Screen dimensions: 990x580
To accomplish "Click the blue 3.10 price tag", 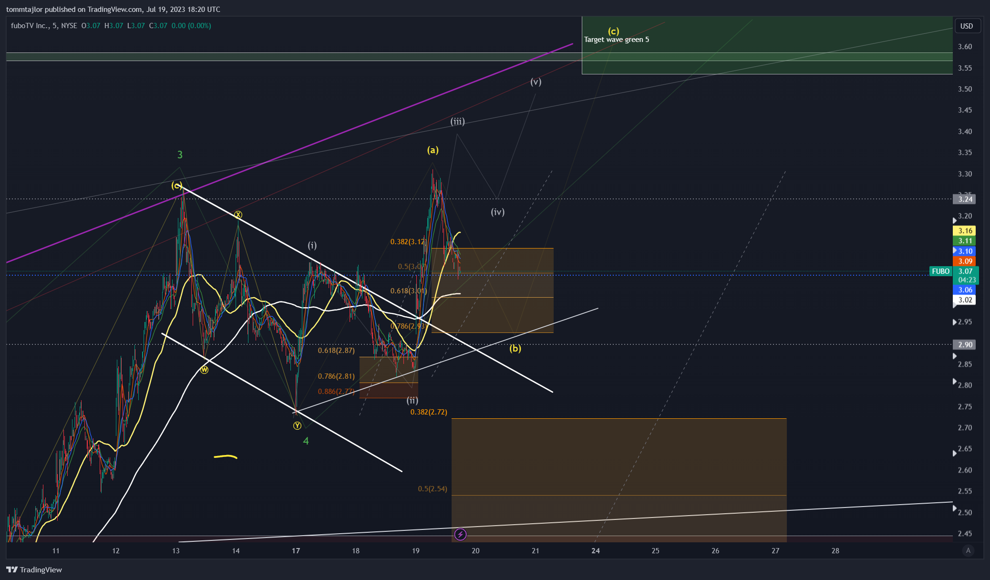I will pos(965,251).
